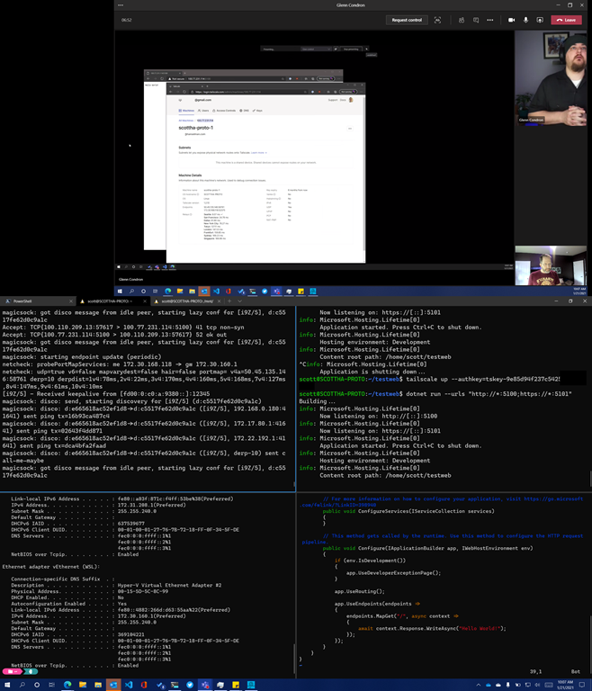Click 'Subnets' heading in shared screen
This screenshot has width=592, height=691.
point(184,148)
